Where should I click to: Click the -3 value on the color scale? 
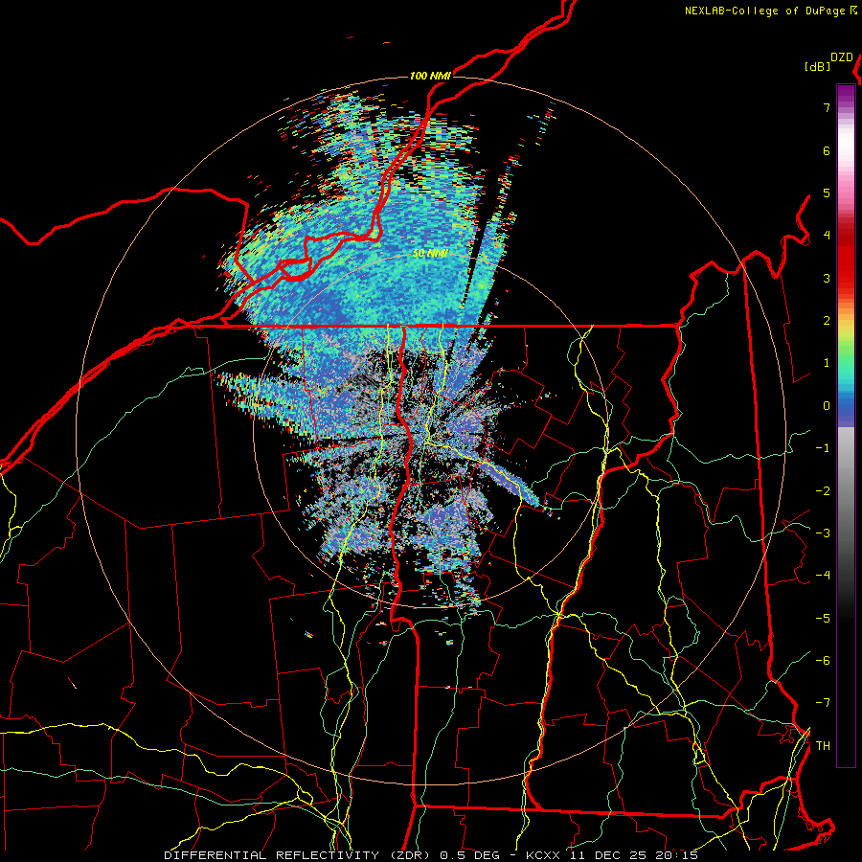tap(823, 533)
